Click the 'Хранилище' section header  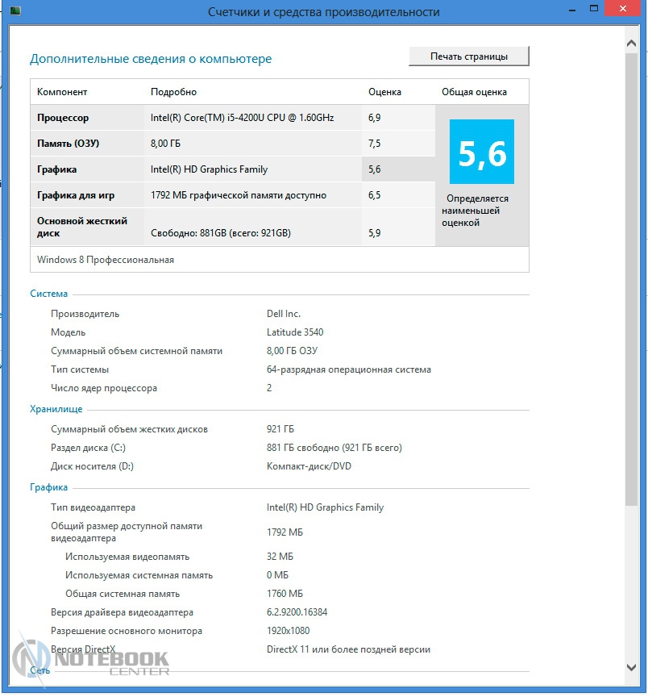56,409
